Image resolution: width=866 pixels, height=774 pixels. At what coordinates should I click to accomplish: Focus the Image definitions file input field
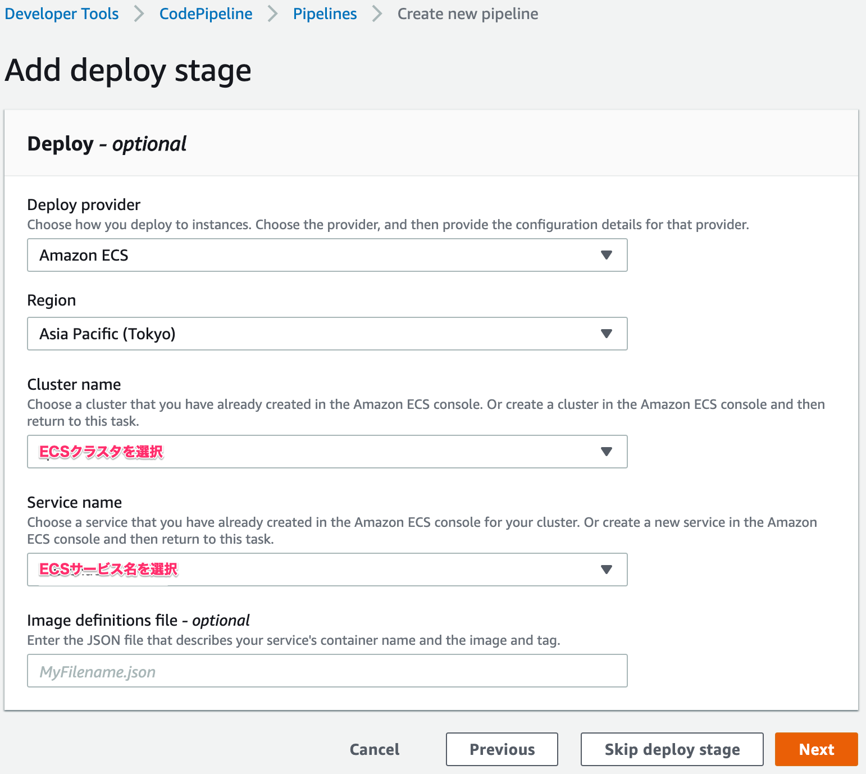tap(327, 671)
